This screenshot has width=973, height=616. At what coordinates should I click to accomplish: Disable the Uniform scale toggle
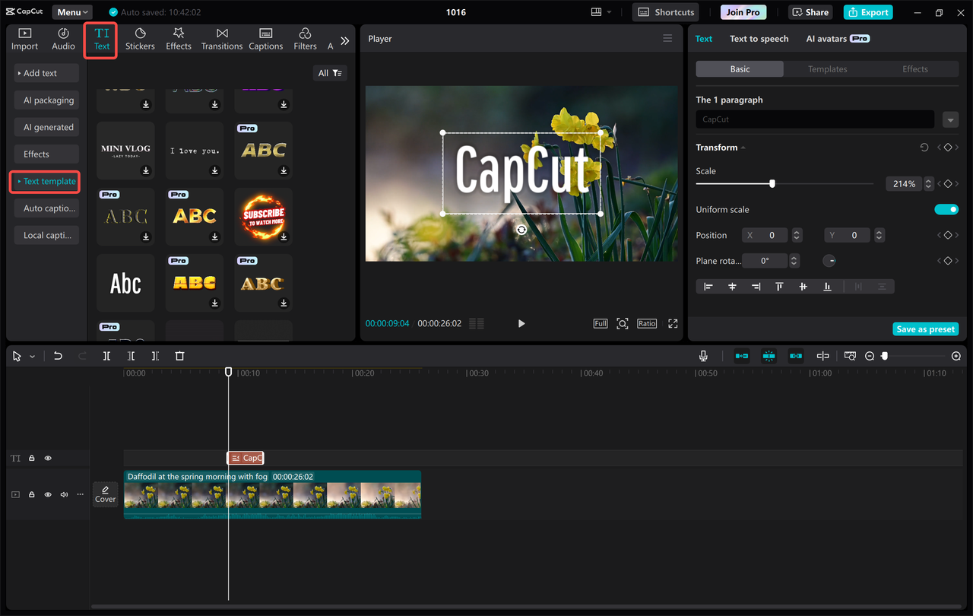click(x=946, y=209)
